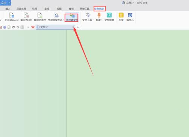
Task: Expand the 朗读 dropdown arrow
Action: [x=102, y=20]
